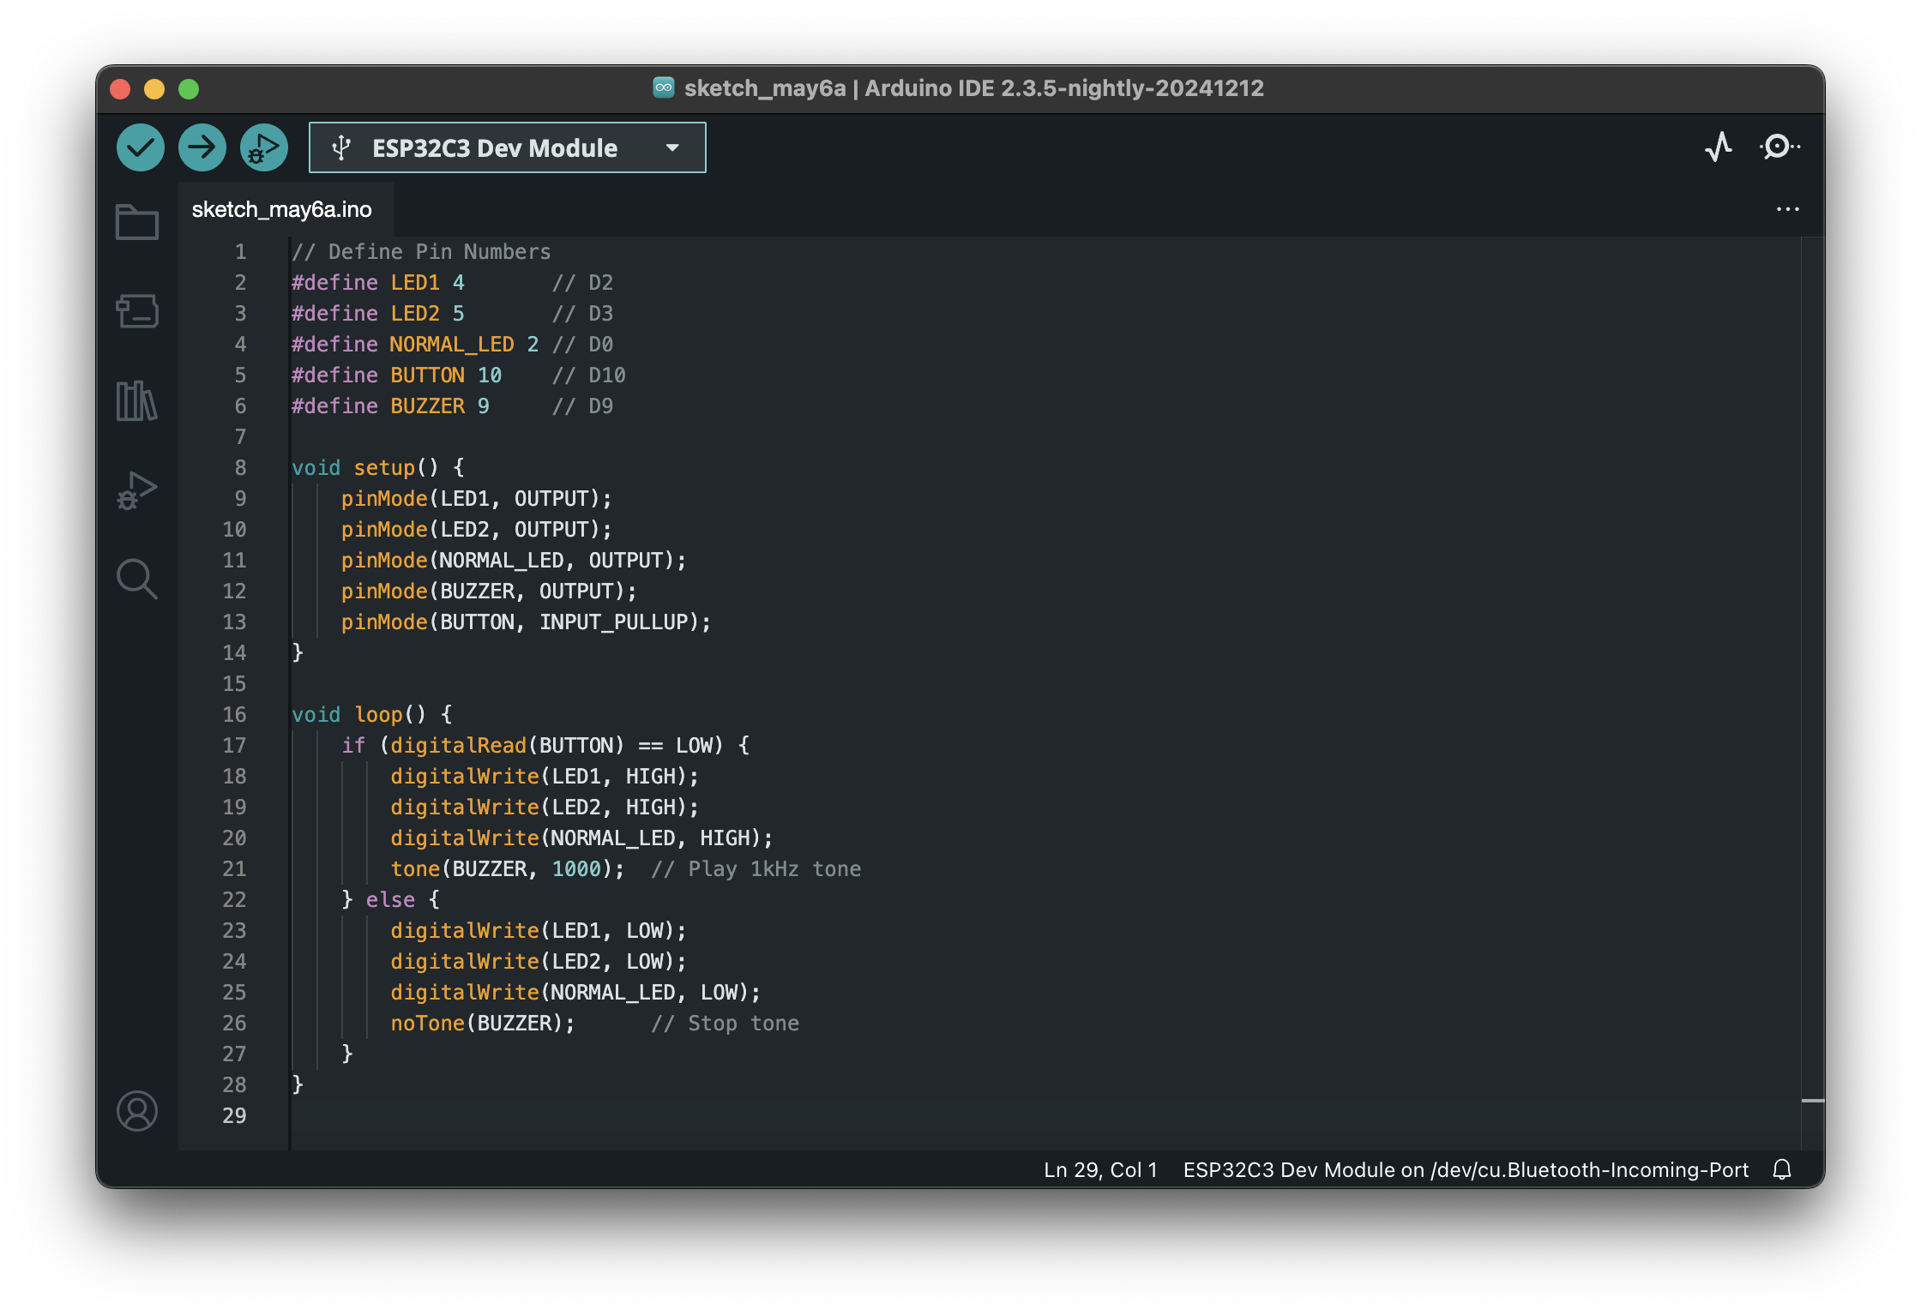This screenshot has height=1315, width=1921.
Task: Open the tab options three-dots menu
Action: tap(1787, 209)
